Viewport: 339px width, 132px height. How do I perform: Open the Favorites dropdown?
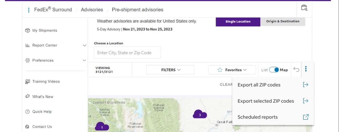click(232, 70)
